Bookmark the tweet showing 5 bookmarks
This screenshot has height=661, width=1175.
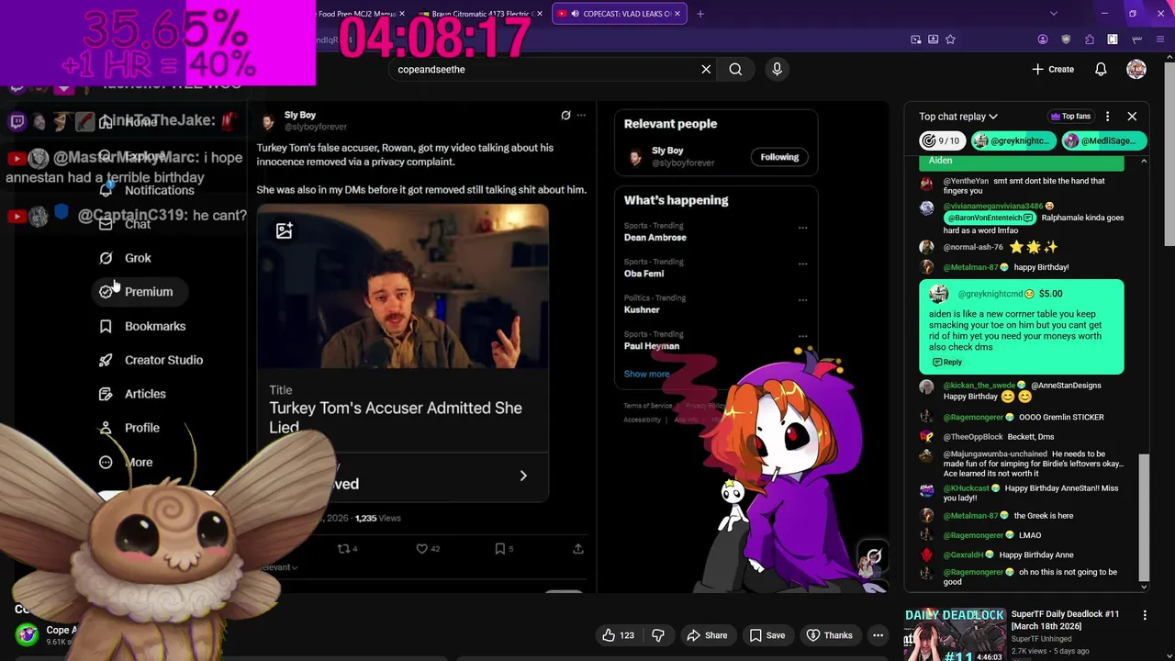[x=499, y=548]
